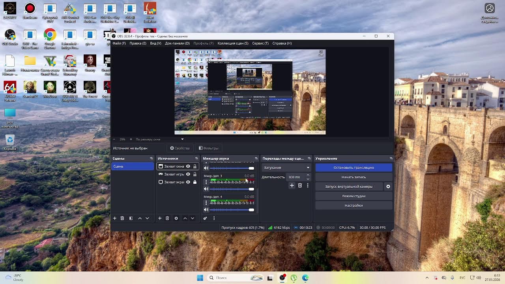Viewport: 505px width, 284px height.
Task: Unlock the Захват экрана source
Action: click(195, 182)
